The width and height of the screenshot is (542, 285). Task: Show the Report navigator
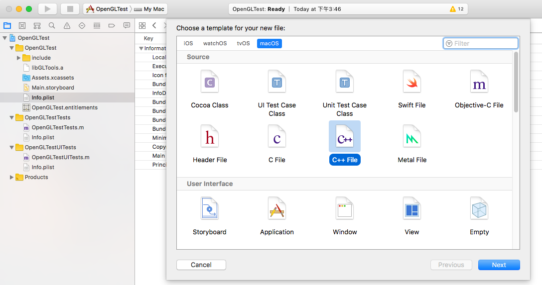(x=127, y=25)
